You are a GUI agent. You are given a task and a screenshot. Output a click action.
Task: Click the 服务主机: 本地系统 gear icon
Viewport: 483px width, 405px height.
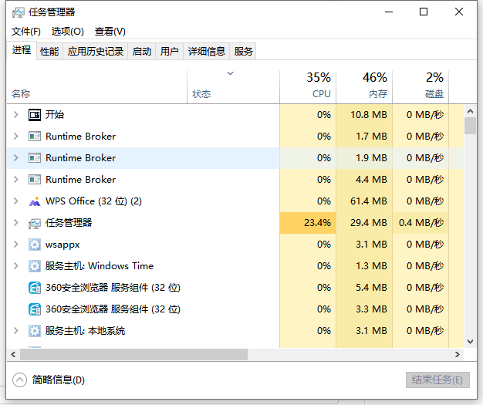point(35,331)
